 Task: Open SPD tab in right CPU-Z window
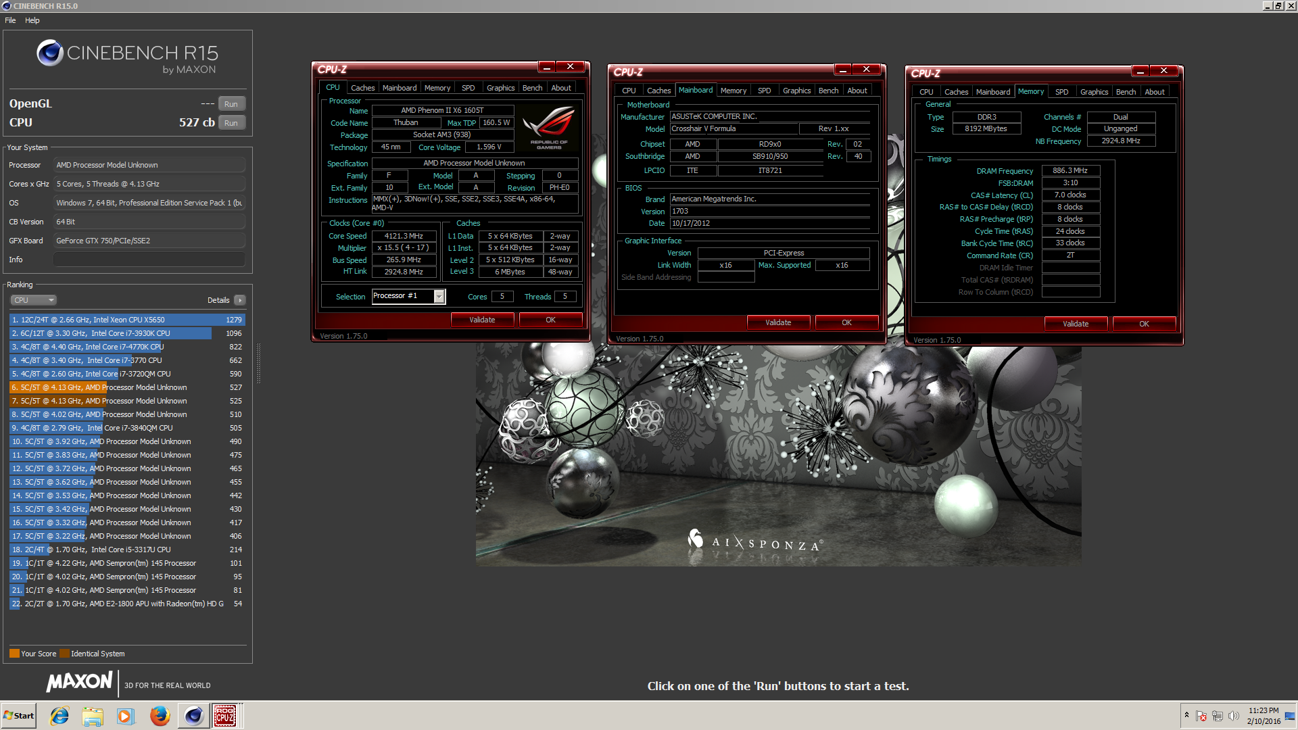[x=1062, y=92]
